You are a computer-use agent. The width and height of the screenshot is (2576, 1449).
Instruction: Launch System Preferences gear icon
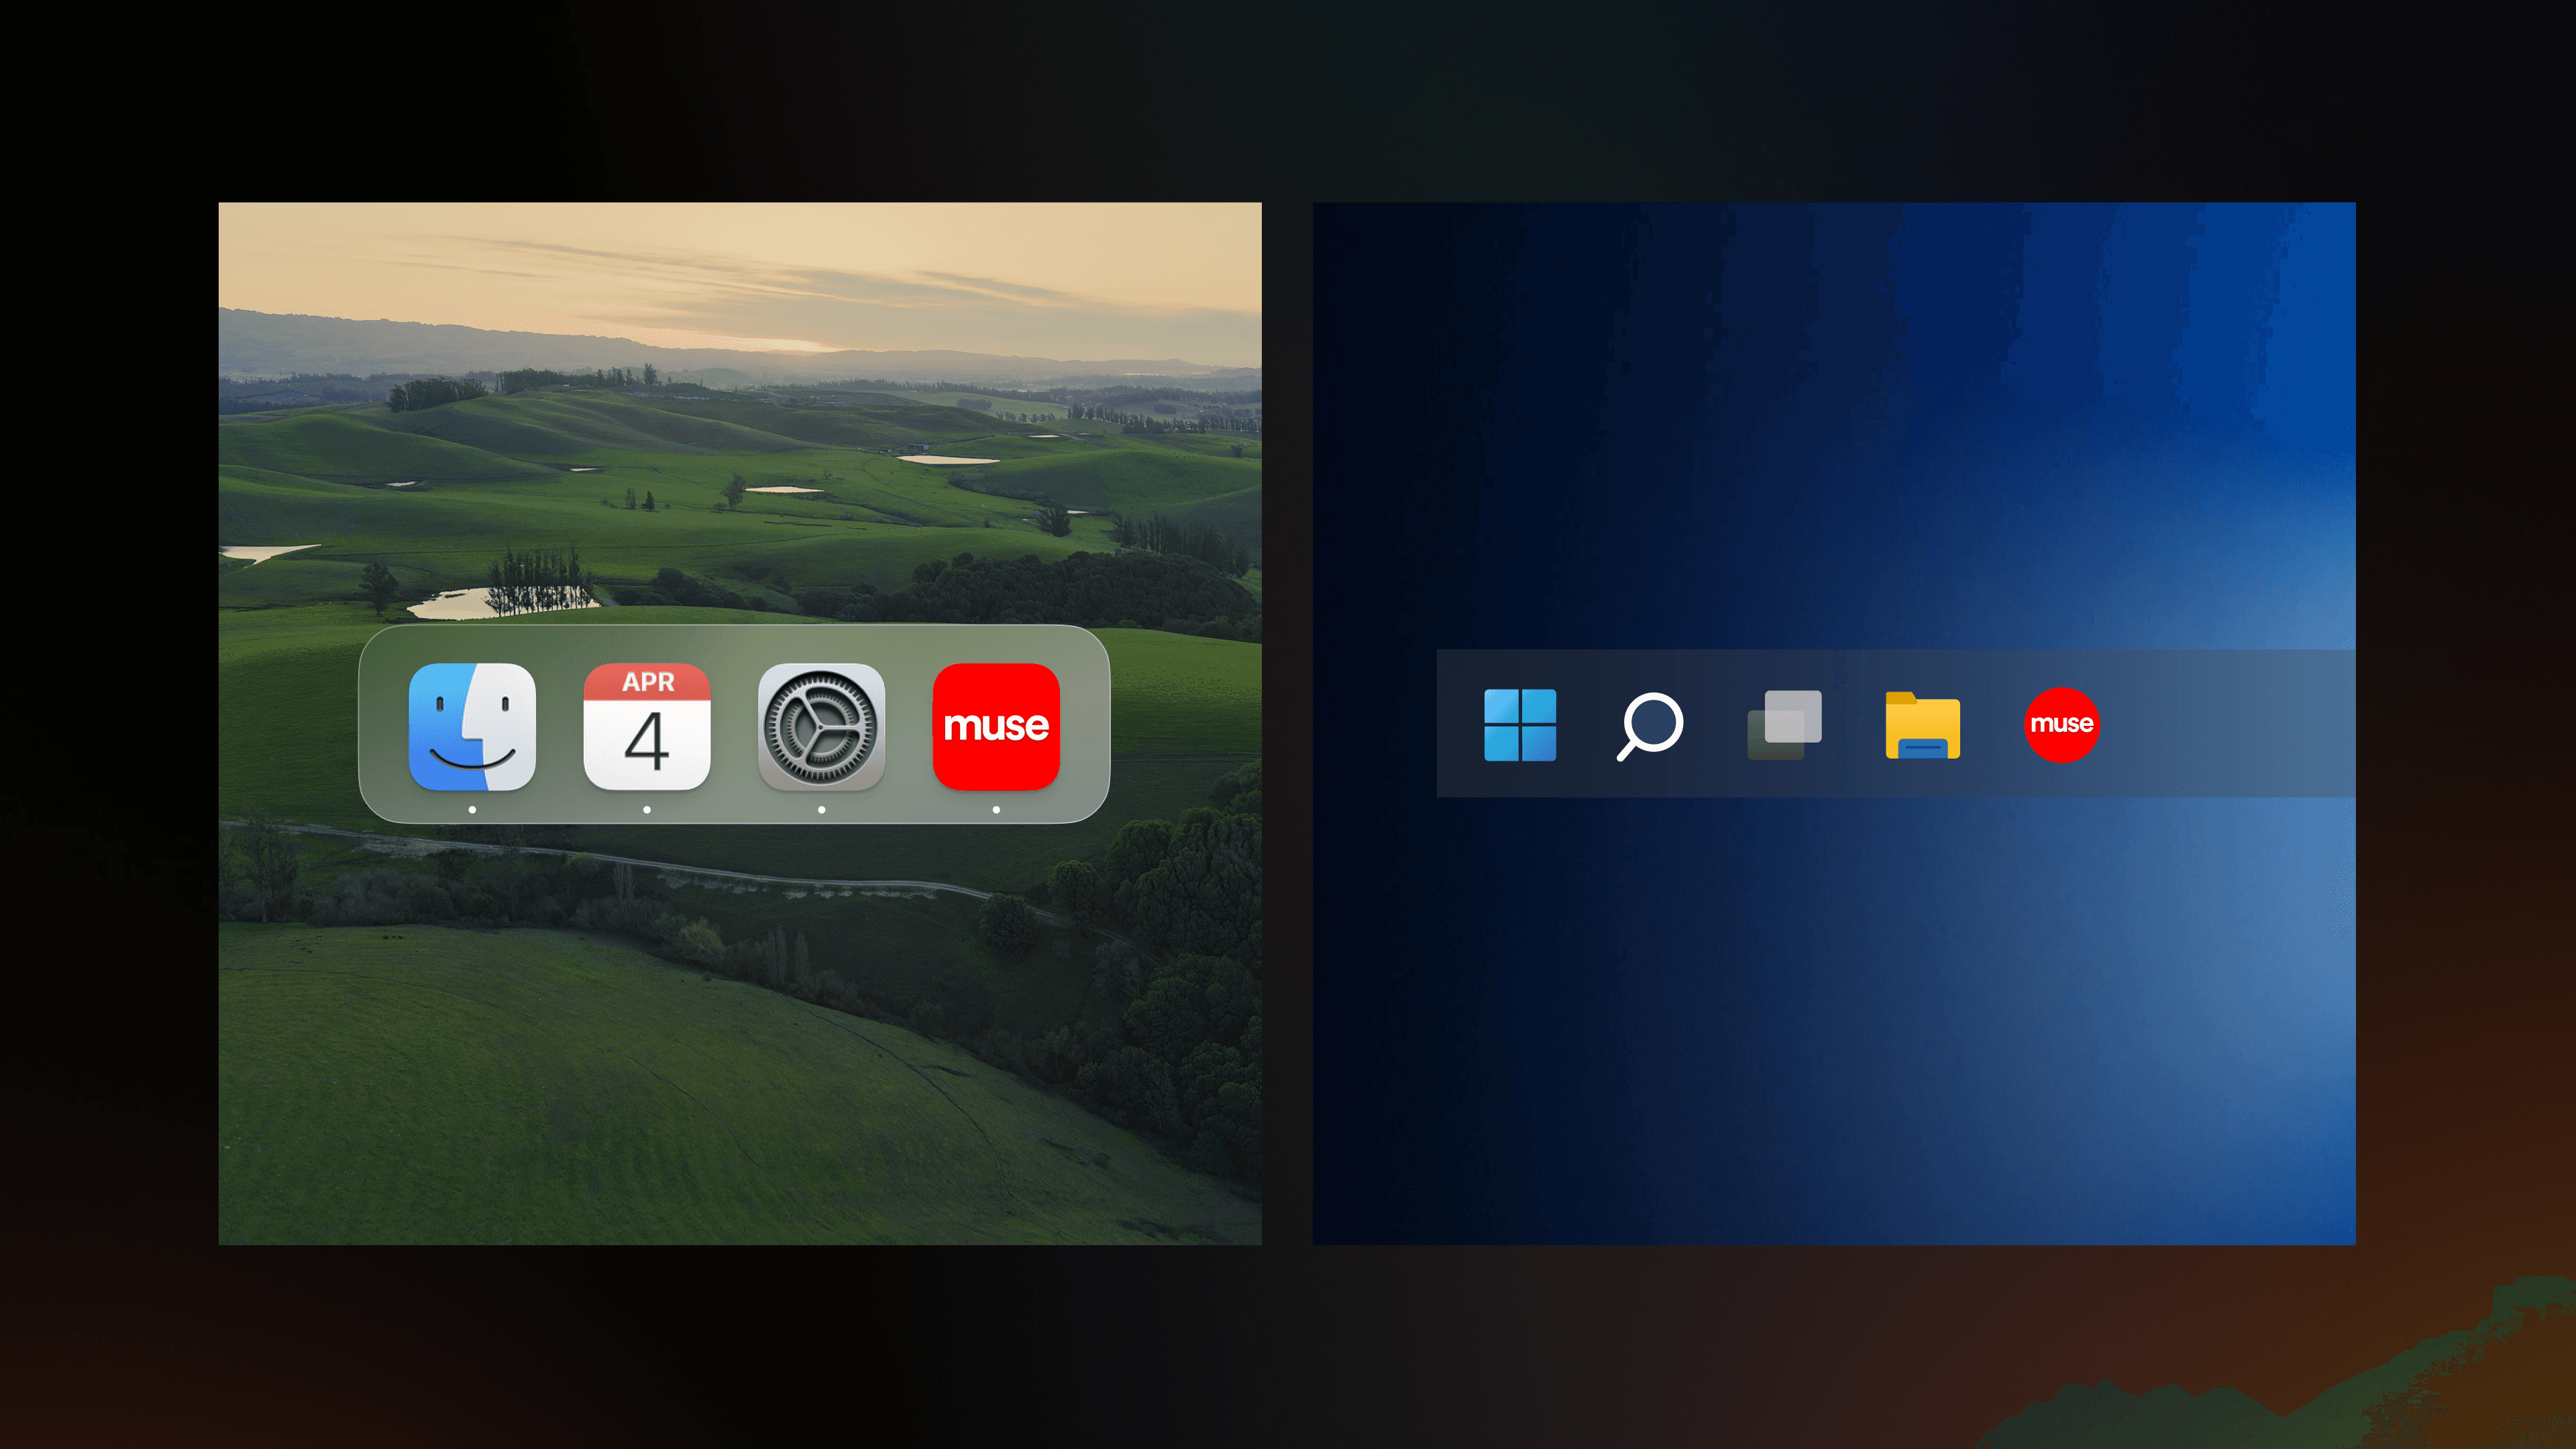pos(821,726)
